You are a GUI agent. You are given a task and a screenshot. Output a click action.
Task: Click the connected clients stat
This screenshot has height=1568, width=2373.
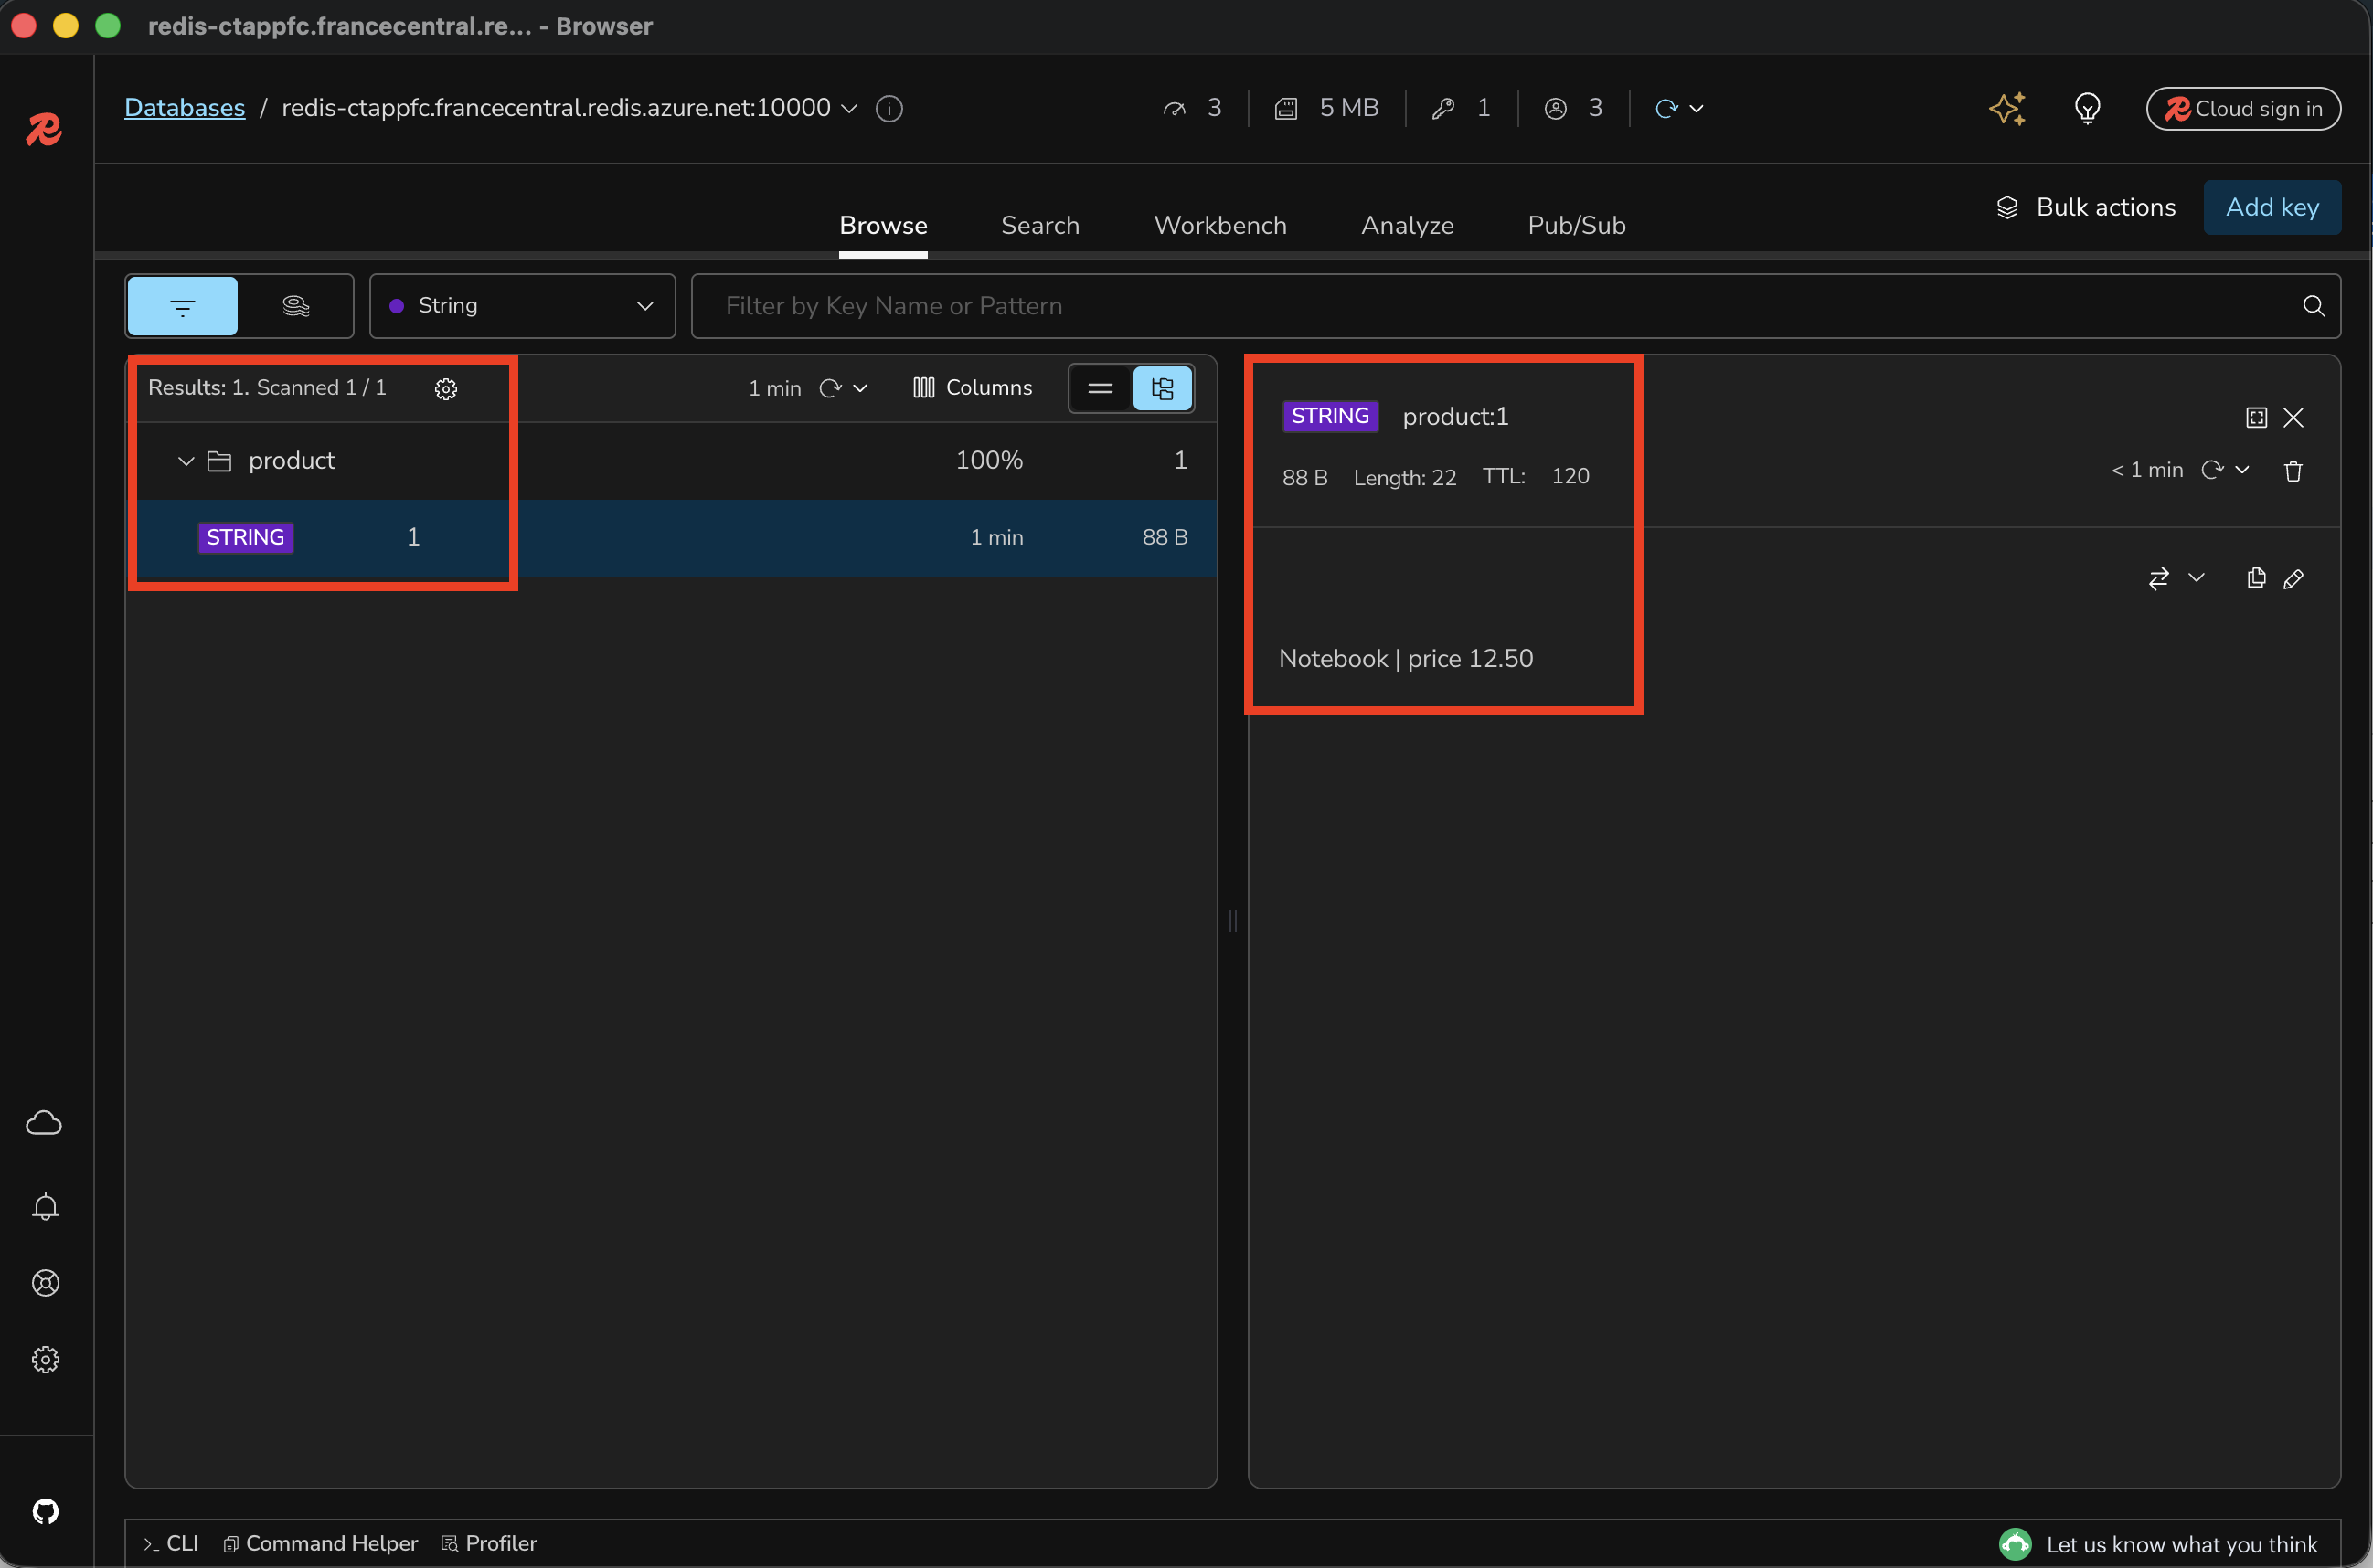pos(1574,108)
